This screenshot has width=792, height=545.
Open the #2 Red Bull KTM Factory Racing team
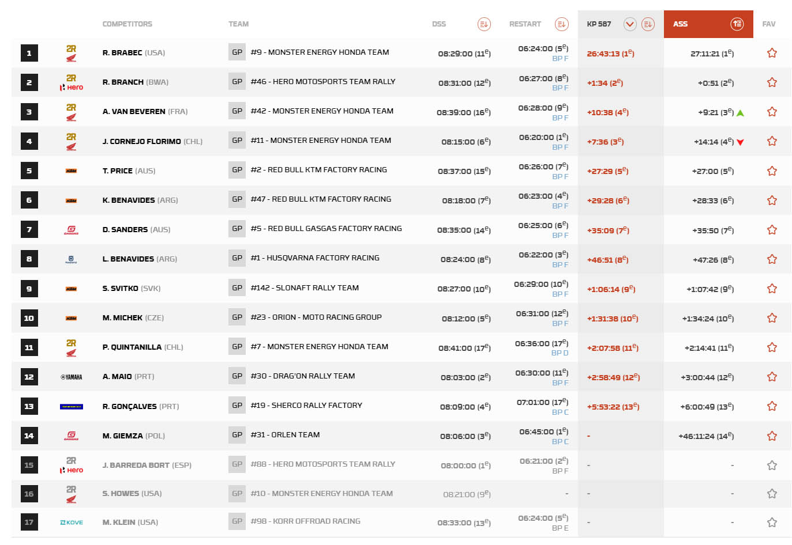point(327,170)
